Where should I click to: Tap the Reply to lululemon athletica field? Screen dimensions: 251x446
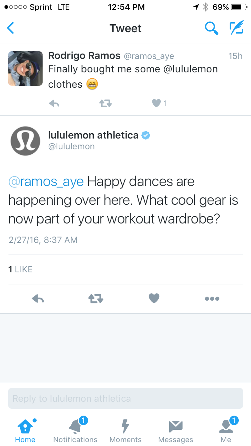(x=126, y=398)
